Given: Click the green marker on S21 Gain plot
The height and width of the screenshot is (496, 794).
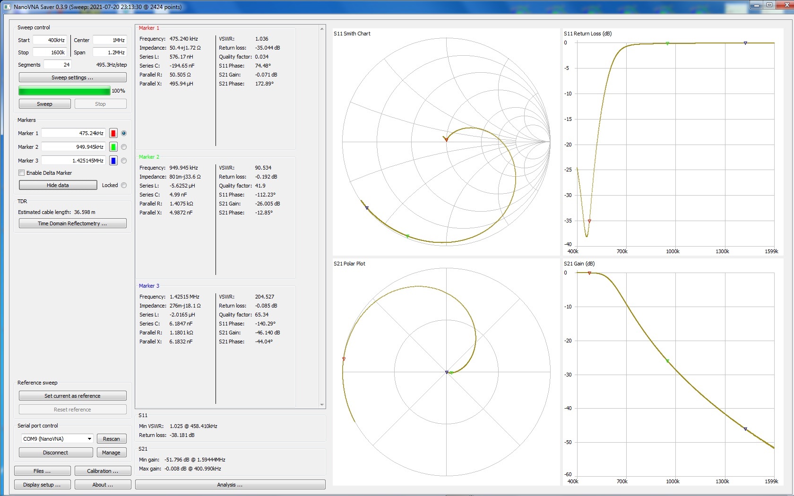Looking at the screenshot, I should (x=667, y=361).
